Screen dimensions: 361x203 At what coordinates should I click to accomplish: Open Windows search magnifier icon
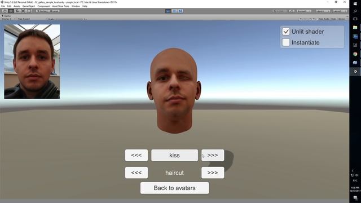click(355, 11)
